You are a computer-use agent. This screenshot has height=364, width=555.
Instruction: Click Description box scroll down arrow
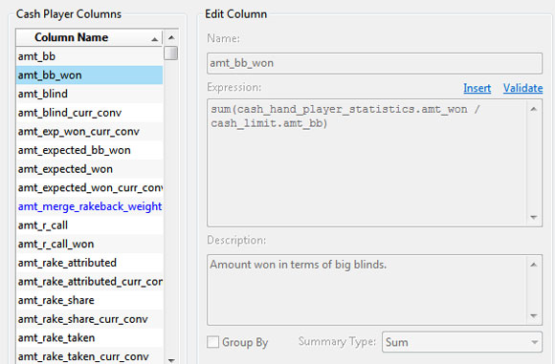point(534,315)
